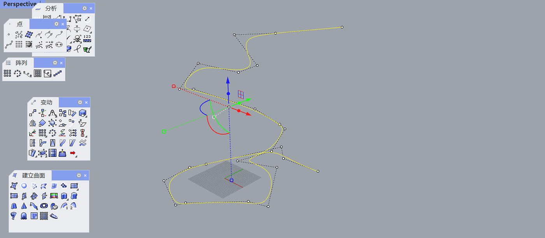545x238 pixels.
Task: Choose the Rectangular Array icon in 阵列 panel
Action: click(x=7, y=73)
